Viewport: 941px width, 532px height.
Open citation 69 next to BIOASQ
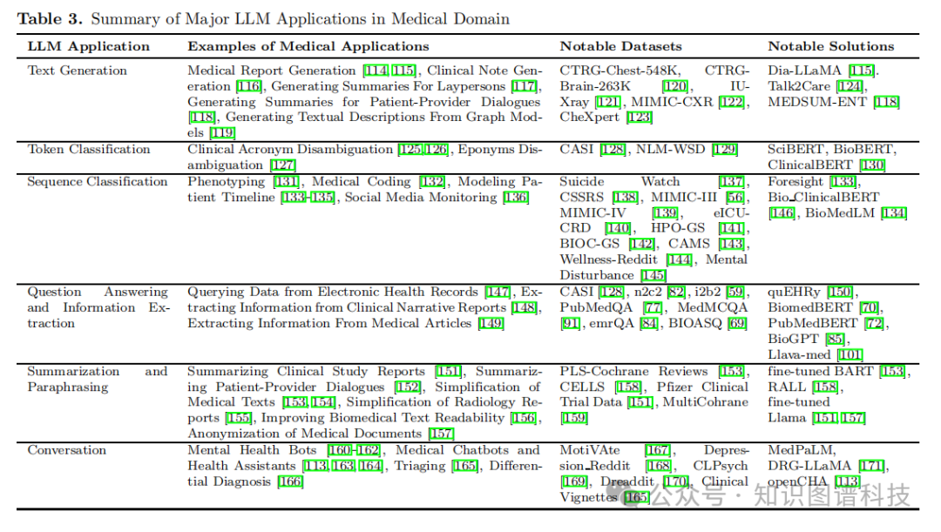pos(738,323)
